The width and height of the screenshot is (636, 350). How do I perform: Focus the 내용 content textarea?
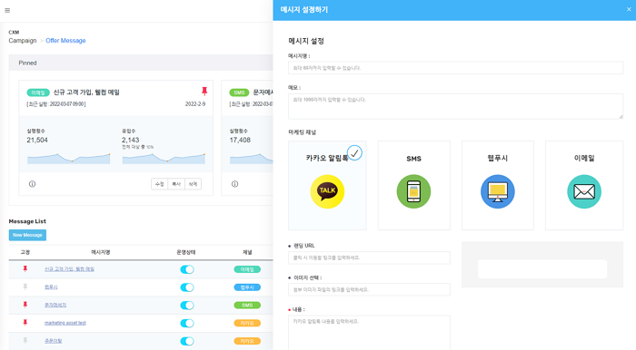coord(369,333)
